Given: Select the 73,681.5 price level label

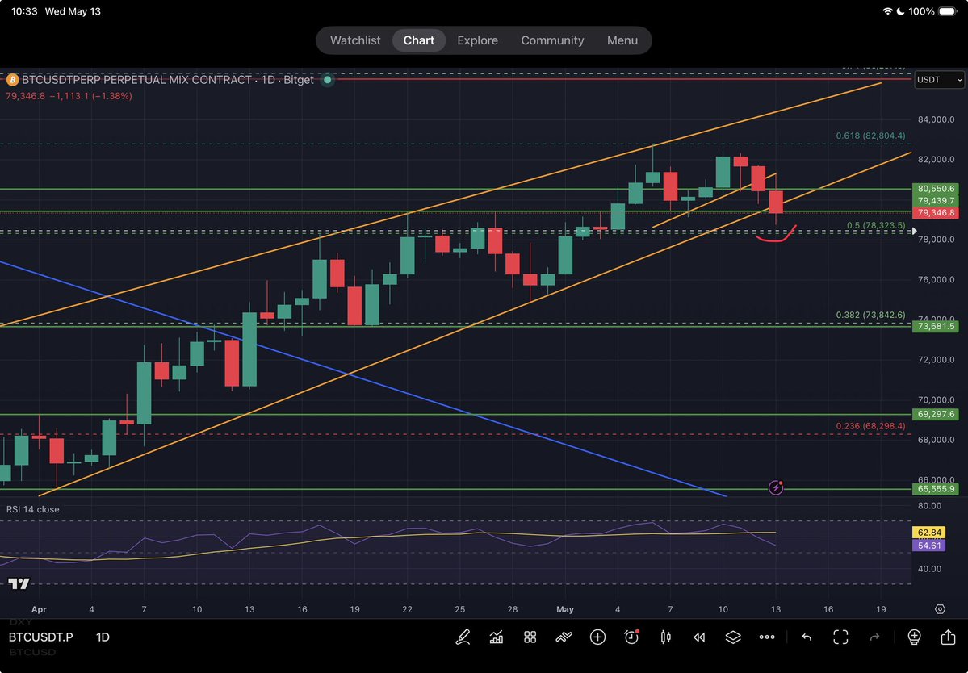Looking at the screenshot, I should tap(936, 326).
